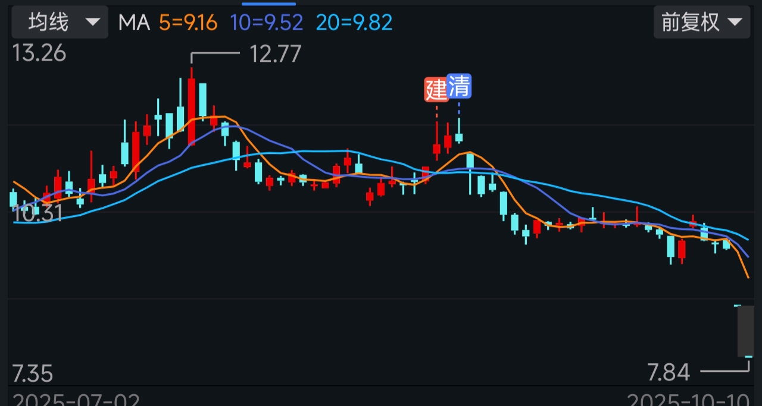This screenshot has width=762, height=406.
Task: Click the red 建 position marker
Action: pos(436,89)
